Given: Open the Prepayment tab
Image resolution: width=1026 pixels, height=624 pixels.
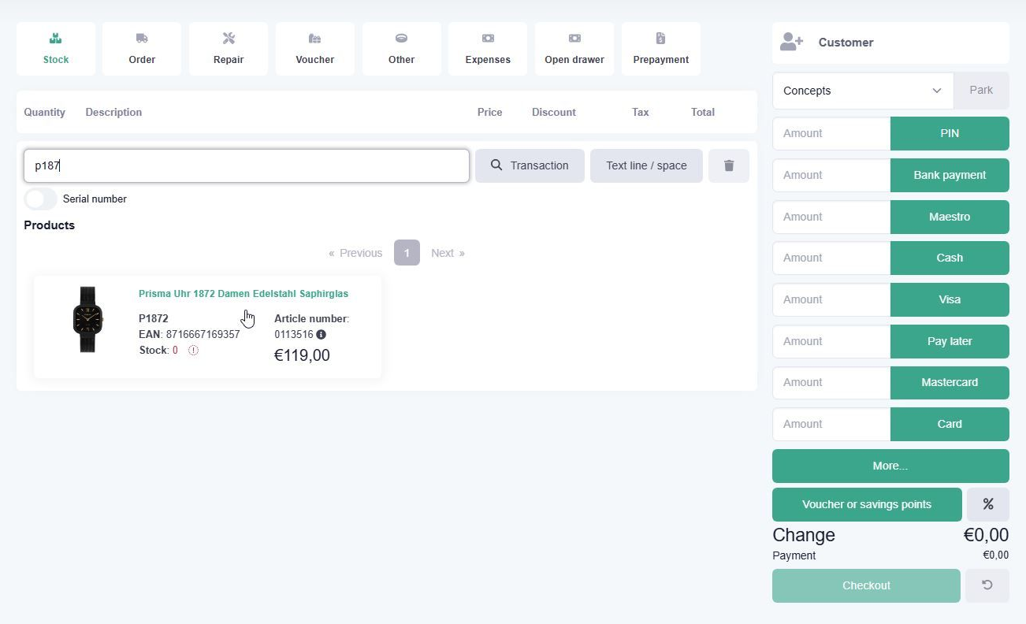Looking at the screenshot, I should point(661,49).
